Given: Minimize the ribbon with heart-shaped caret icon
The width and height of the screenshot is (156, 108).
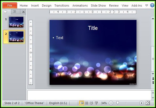Looking at the screenshot, I should pos(147,5).
